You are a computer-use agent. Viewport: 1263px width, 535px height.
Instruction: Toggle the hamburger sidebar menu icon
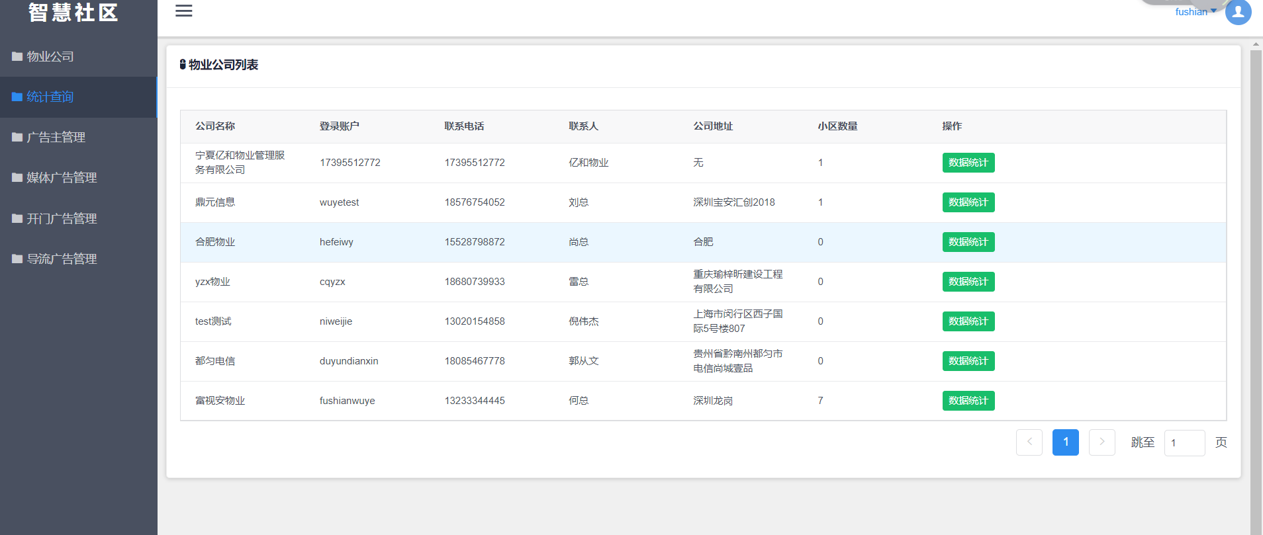[184, 11]
